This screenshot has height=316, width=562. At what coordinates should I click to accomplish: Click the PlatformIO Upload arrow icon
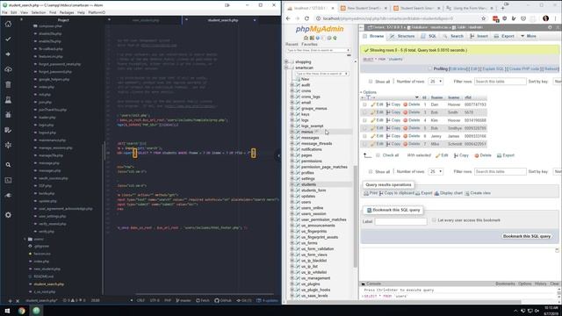8,54
